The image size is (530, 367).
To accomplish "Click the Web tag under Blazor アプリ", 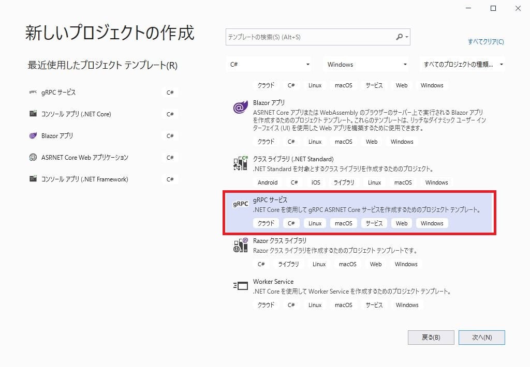I will point(372,142).
